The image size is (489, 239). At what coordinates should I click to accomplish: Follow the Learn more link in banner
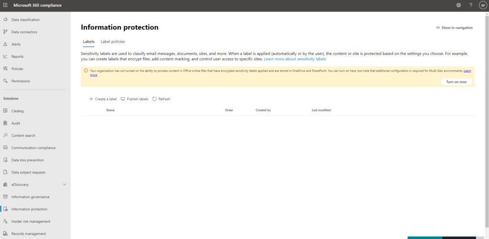[467, 71]
